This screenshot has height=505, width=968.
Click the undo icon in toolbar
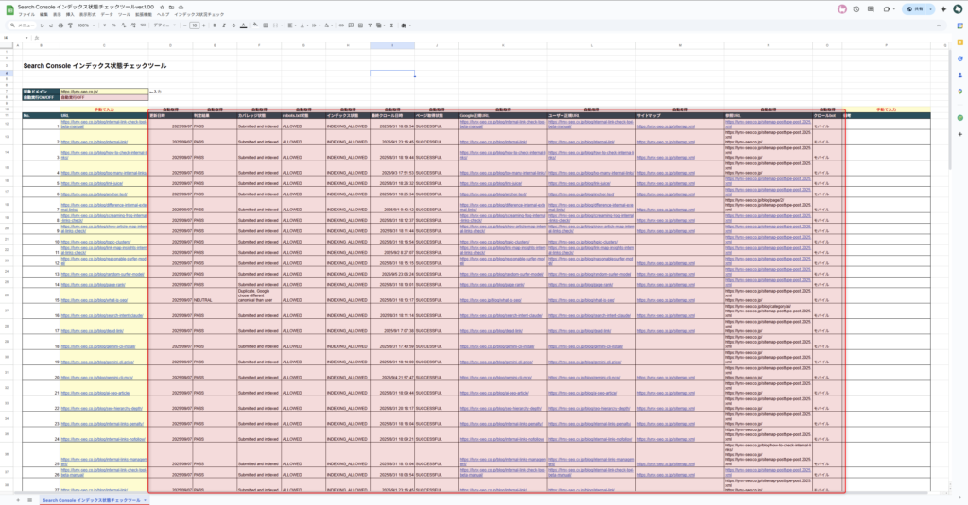(x=40, y=25)
